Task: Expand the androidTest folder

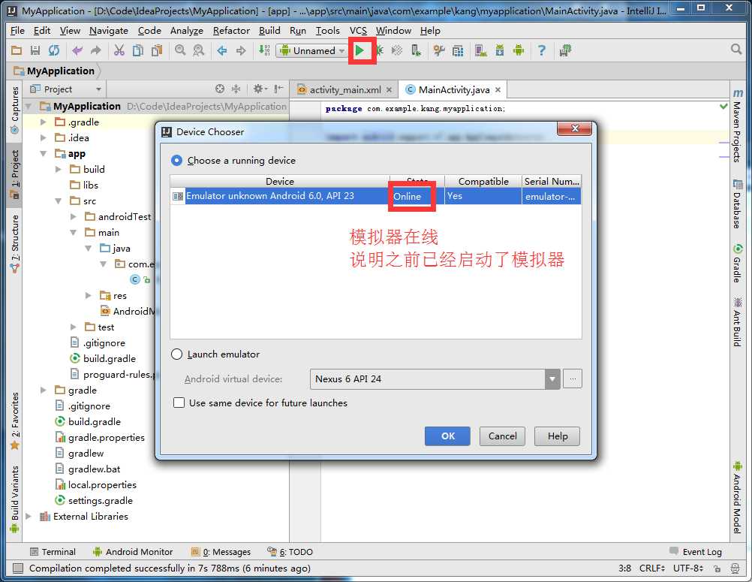Action: 73,216
